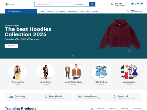Screen dimensions: 147x110
Task: Click the hamburger icon beside All Categories
Action: [x=9, y=11]
